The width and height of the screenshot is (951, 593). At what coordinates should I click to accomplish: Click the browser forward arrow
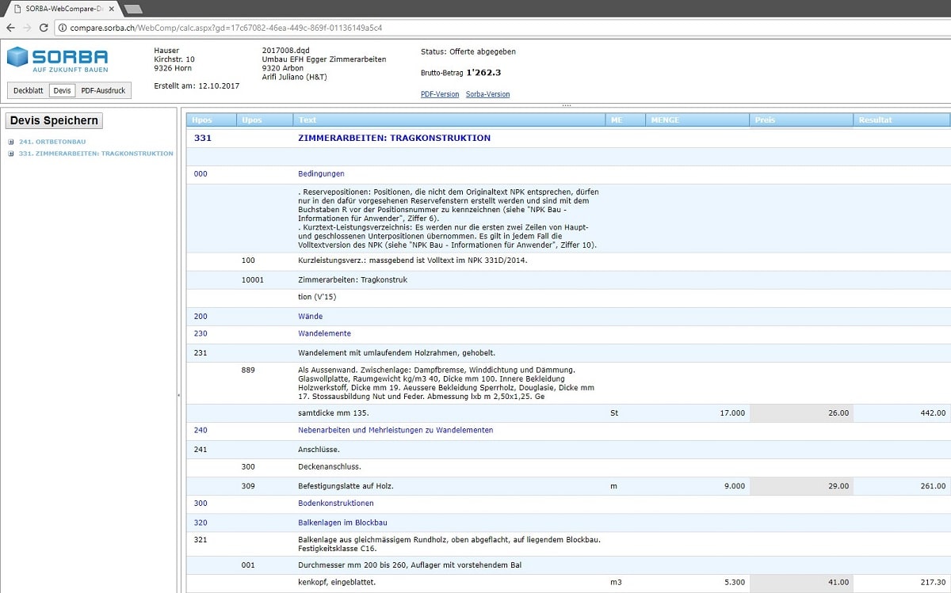click(x=26, y=28)
